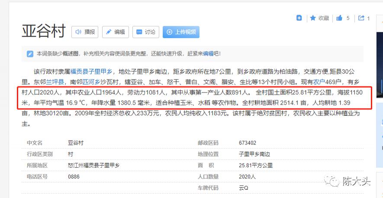383x198 pixels.
Task: Click the thumbs-up like icon
Action: click(x=339, y=18)
